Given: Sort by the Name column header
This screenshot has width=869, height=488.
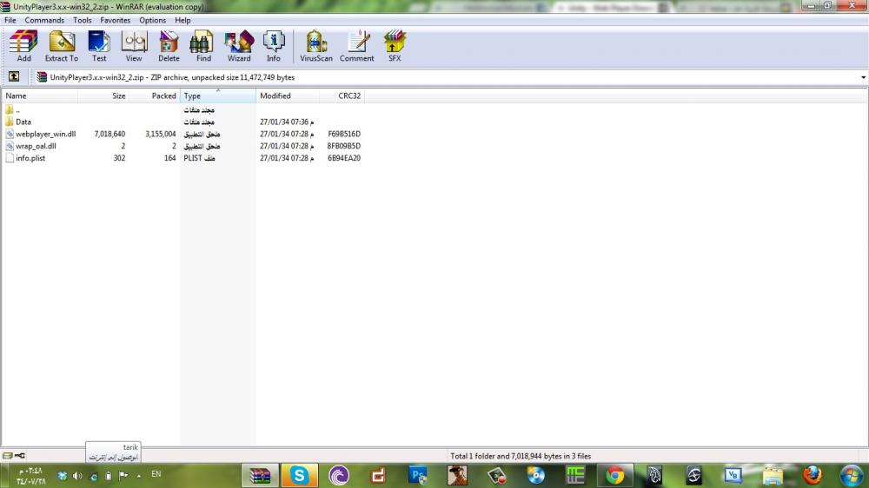Looking at the screenshot, I should 40,96.
